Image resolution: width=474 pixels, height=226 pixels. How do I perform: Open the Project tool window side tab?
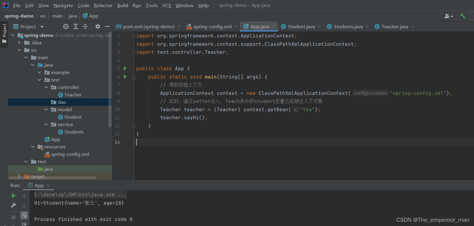click(x=4, y=33)
